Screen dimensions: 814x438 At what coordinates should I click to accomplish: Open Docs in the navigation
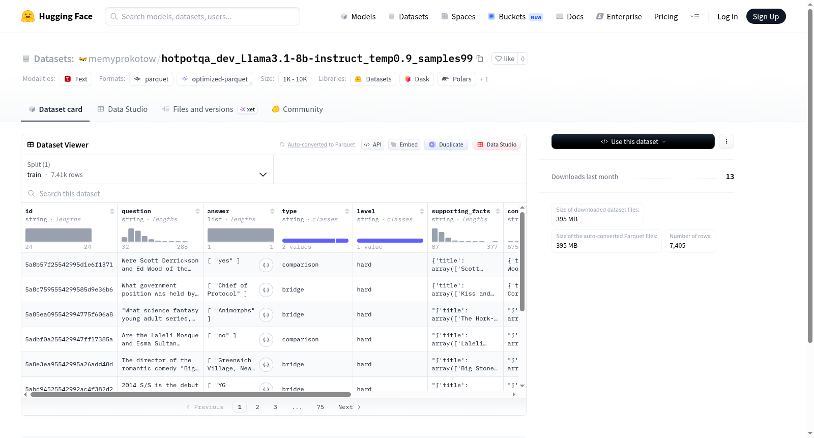[570, 16]
